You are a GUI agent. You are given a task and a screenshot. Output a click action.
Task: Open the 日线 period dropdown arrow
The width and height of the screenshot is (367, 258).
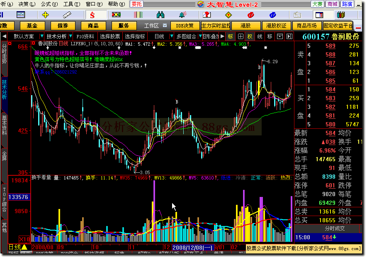(x=172, y=37)
